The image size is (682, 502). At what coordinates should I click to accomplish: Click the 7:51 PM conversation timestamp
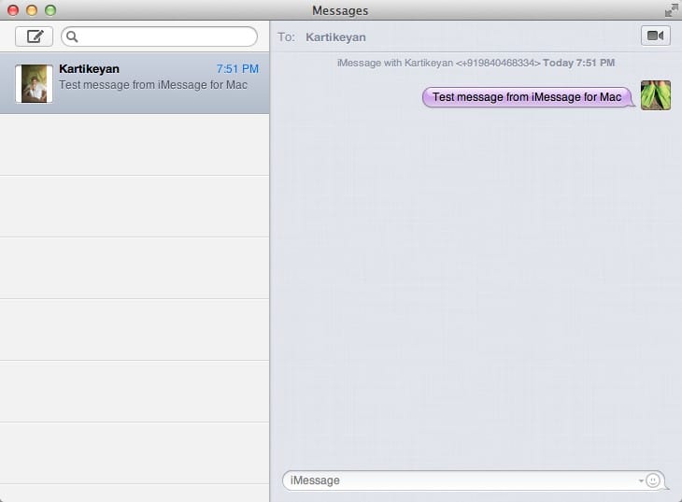pyautogui.click(x=237, y=69)
